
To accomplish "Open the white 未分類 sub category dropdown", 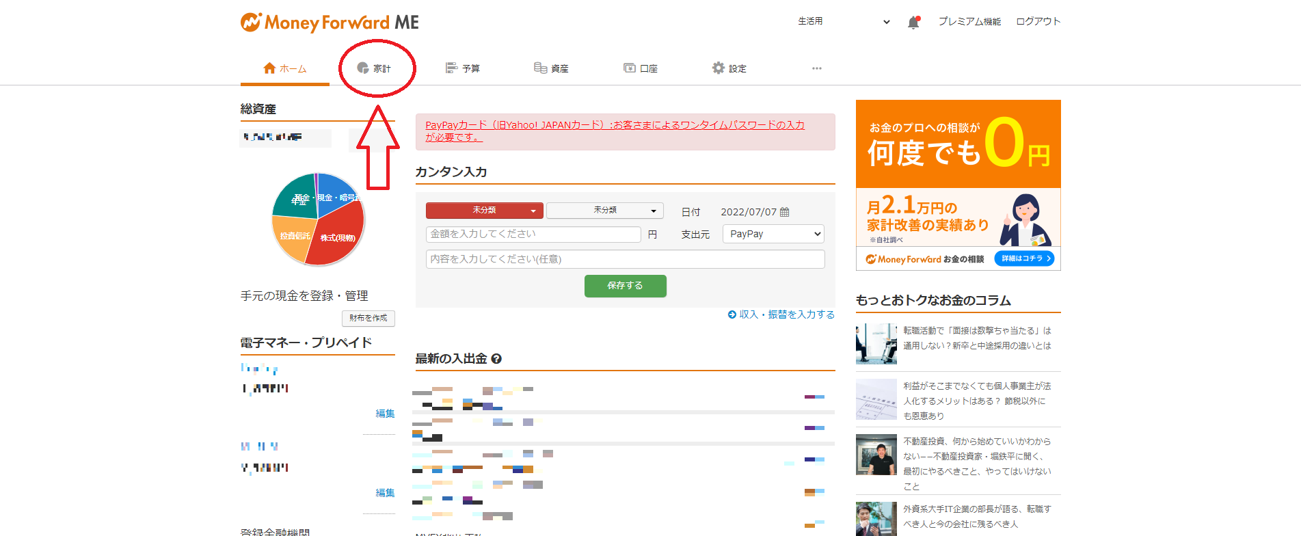I will pyautogui.click(x=605, y=211).
